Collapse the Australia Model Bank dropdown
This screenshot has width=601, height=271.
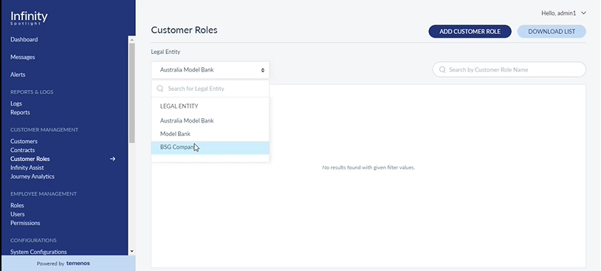[x=210, y=70]
